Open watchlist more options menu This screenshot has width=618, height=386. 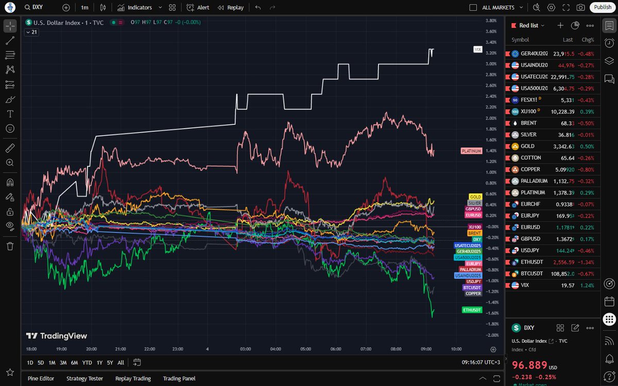pos(590,25)
